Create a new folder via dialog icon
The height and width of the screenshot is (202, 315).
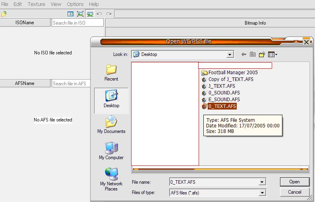(262, 54)
